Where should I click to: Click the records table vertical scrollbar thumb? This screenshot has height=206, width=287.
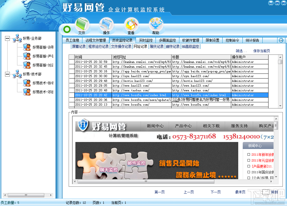[x=280, y=62]
